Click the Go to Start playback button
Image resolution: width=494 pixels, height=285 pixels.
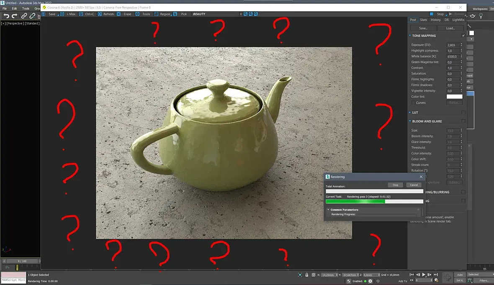pos(412,275)
